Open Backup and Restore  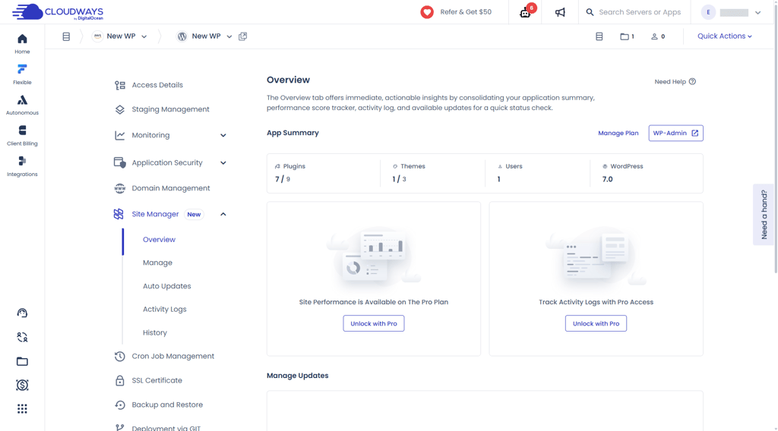(167, 404)
